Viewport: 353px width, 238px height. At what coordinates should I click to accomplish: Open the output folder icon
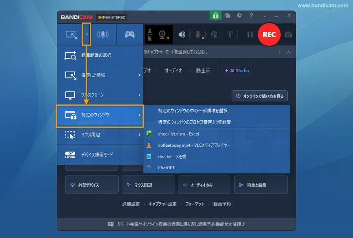(228, 15)
